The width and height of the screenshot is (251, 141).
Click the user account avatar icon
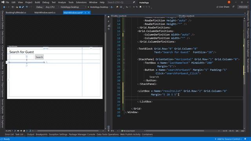tap(229, 2)
